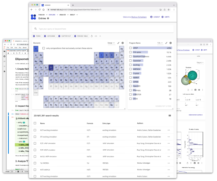Check the CP2K program checkbox
The width and height of the screenshot is (217, 181).
[x=131, y=99]
